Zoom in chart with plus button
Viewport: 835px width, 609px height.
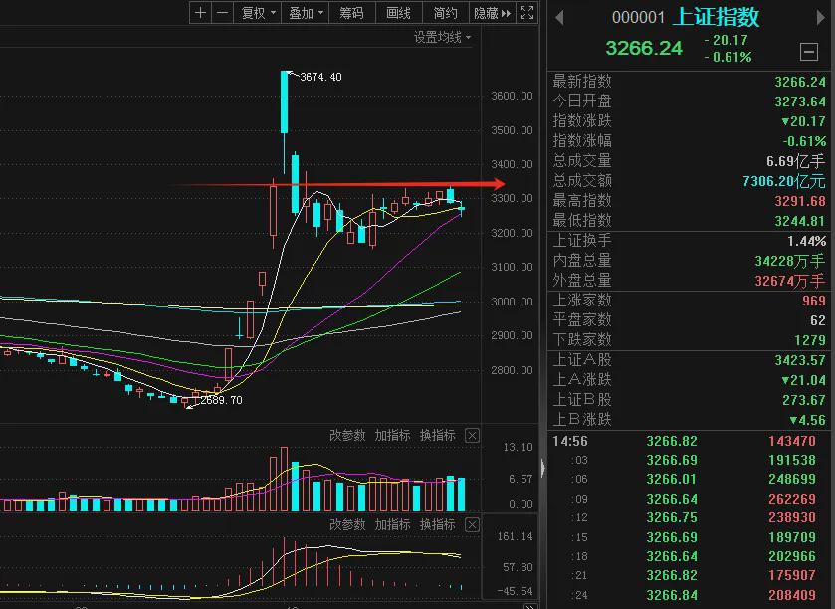pos(200,13)
